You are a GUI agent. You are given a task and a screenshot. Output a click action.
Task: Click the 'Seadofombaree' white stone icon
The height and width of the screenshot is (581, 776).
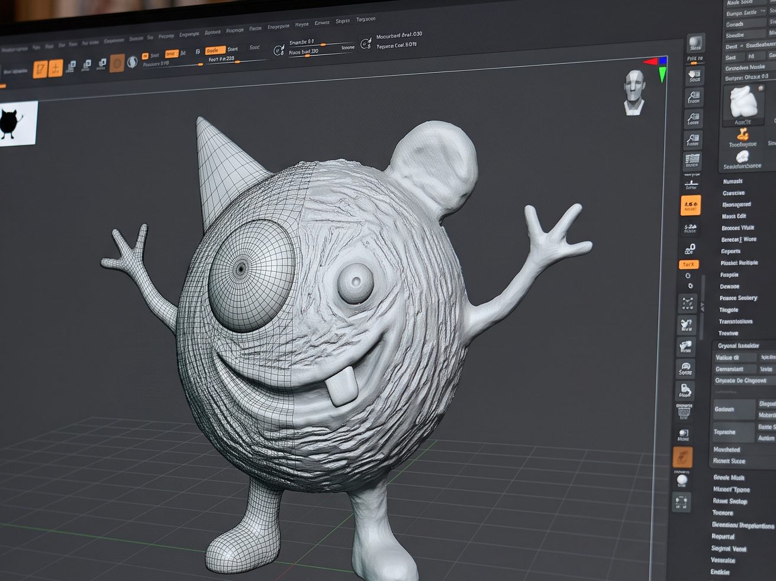pyautogui.click(x=742, y=157)
